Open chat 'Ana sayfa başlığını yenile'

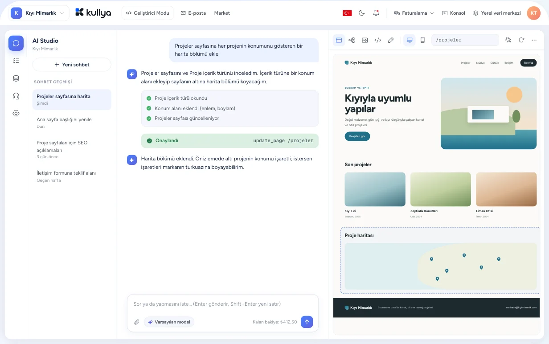pyautogui.click(x=72, y=123)
